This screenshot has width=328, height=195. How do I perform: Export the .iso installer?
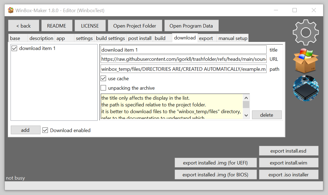289,174
